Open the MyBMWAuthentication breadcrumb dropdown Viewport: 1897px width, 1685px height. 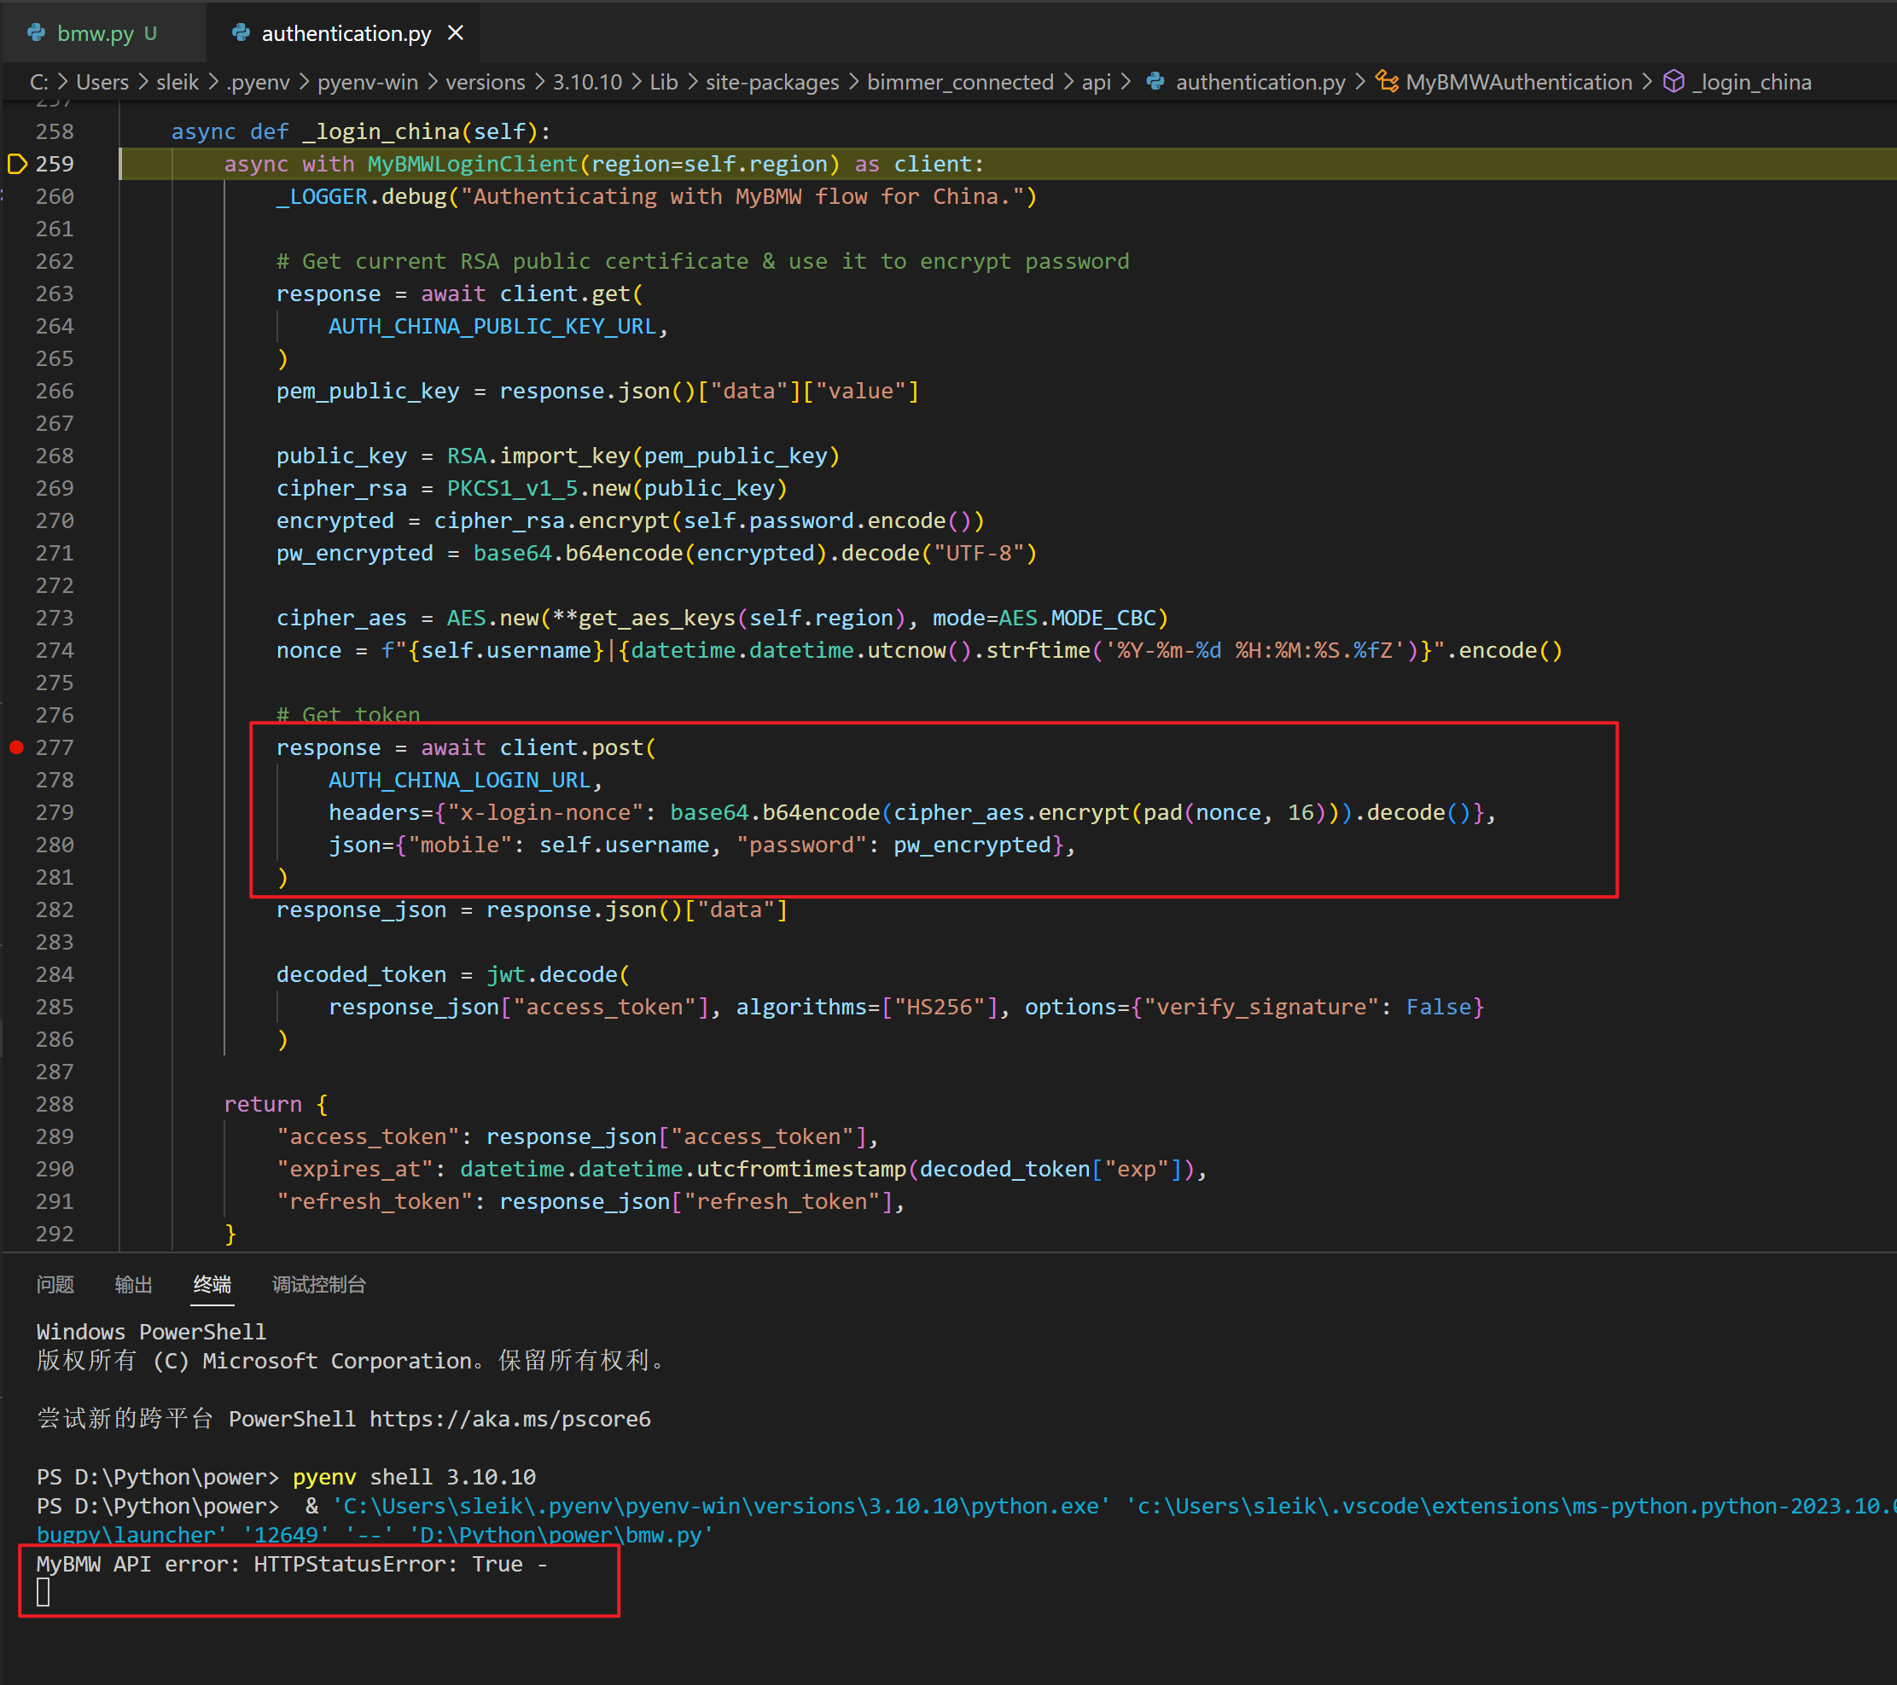pos(1518,82)
